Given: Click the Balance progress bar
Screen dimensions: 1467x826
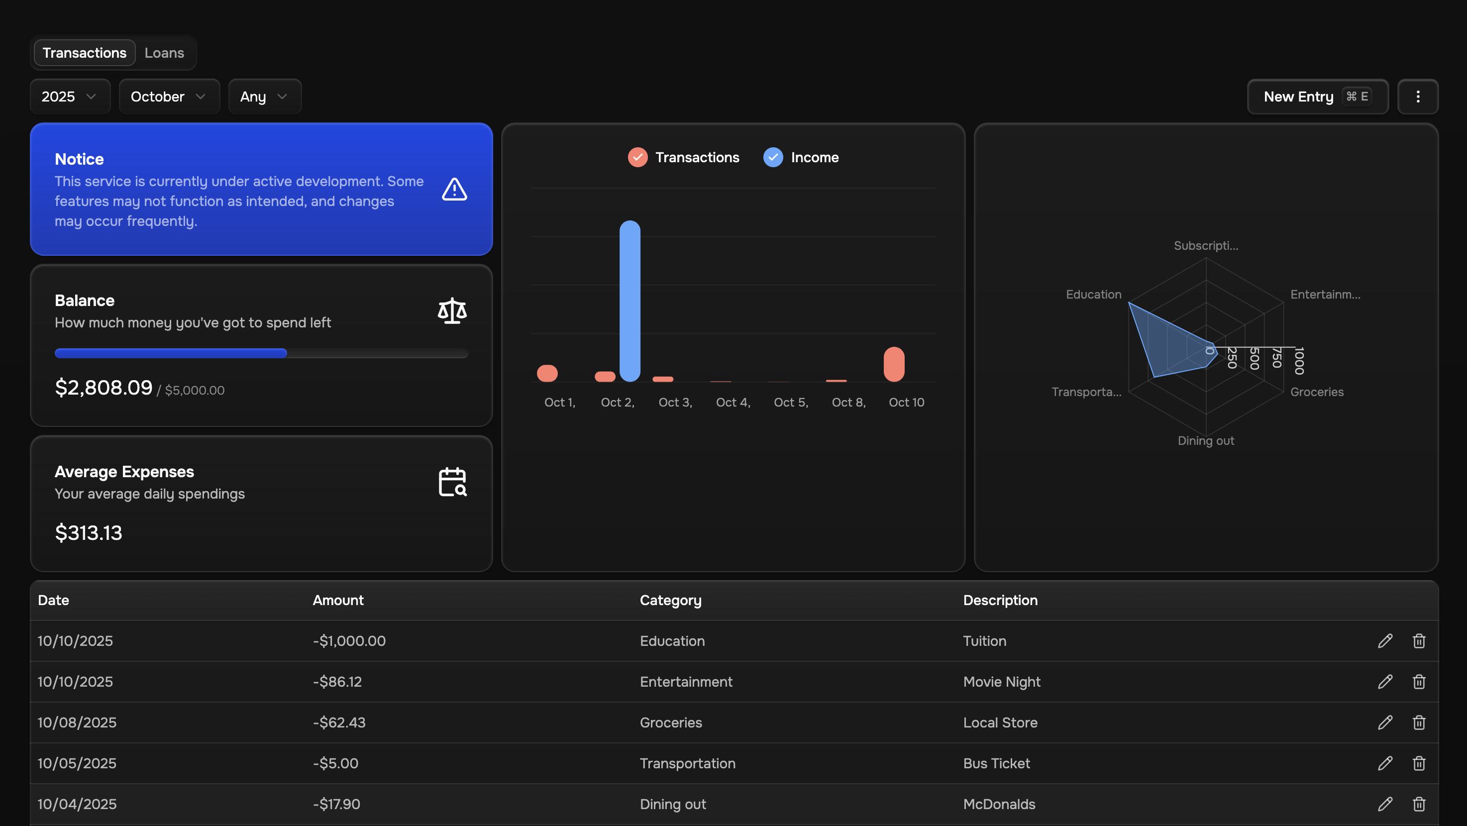Looking at the screenshot, I should click(261, 353).
